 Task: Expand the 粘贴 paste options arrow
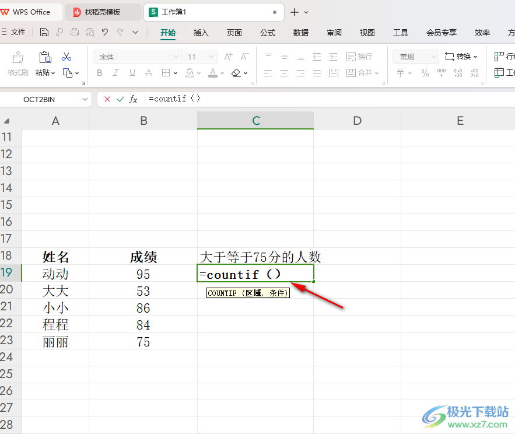(x=53, y=73)
